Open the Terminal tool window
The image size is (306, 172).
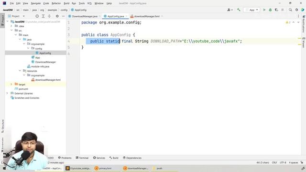[82, 158]
